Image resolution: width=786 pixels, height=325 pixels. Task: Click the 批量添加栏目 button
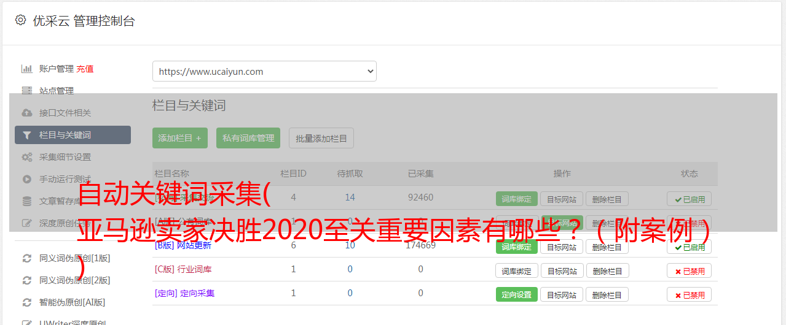(x=321, y=138)
